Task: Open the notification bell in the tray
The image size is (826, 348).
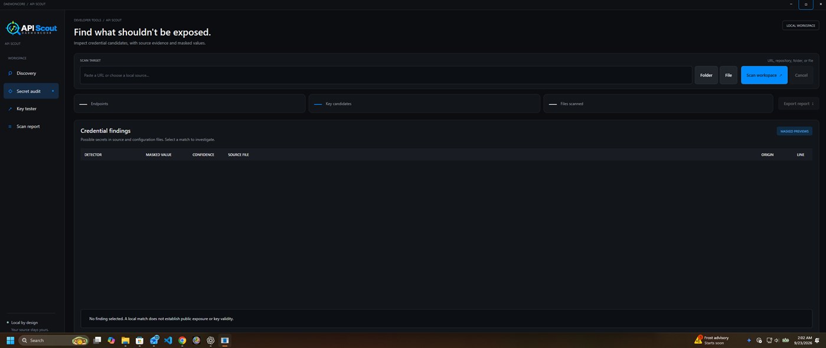Action: point(817,340)
